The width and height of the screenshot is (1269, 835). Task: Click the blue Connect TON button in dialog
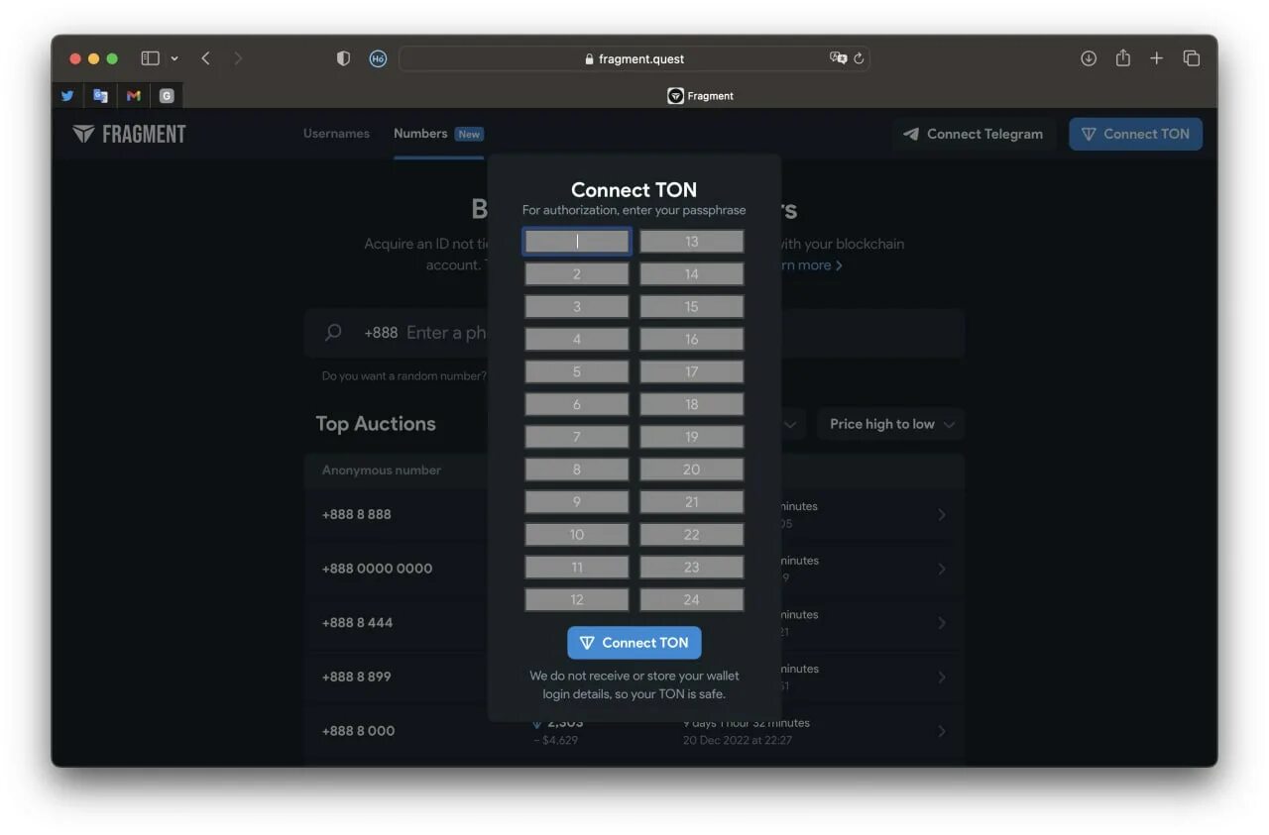[634, 643]
